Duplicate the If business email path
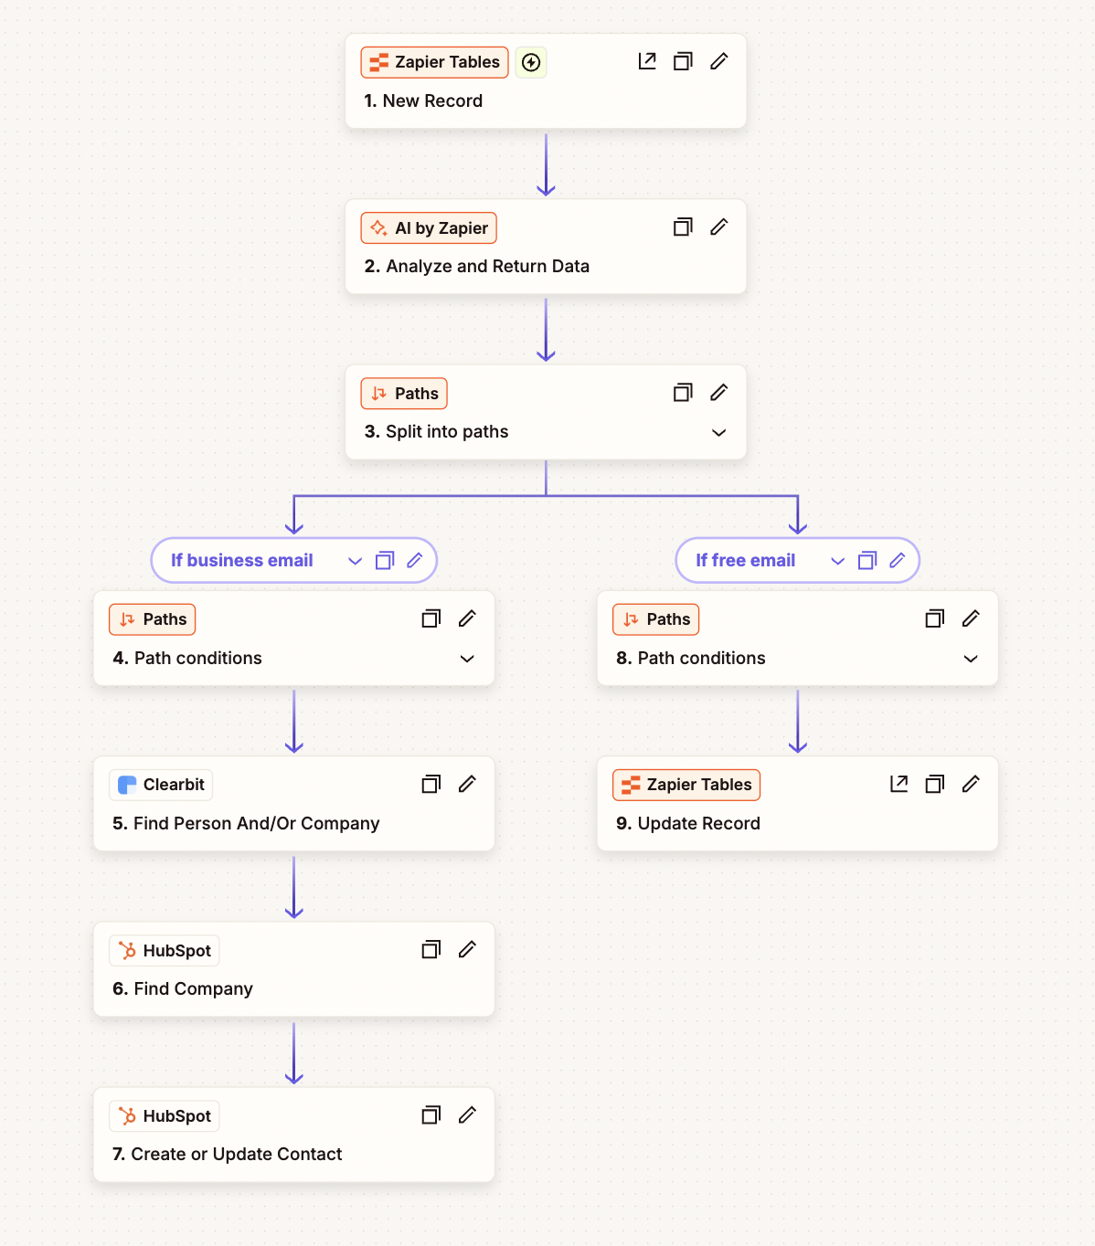Viewport: 1095px width, 1246px height. (385, 560)
